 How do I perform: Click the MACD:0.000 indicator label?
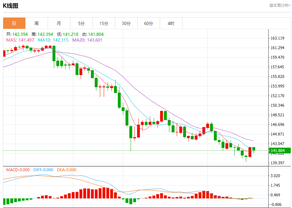click(x=18, y=170)
